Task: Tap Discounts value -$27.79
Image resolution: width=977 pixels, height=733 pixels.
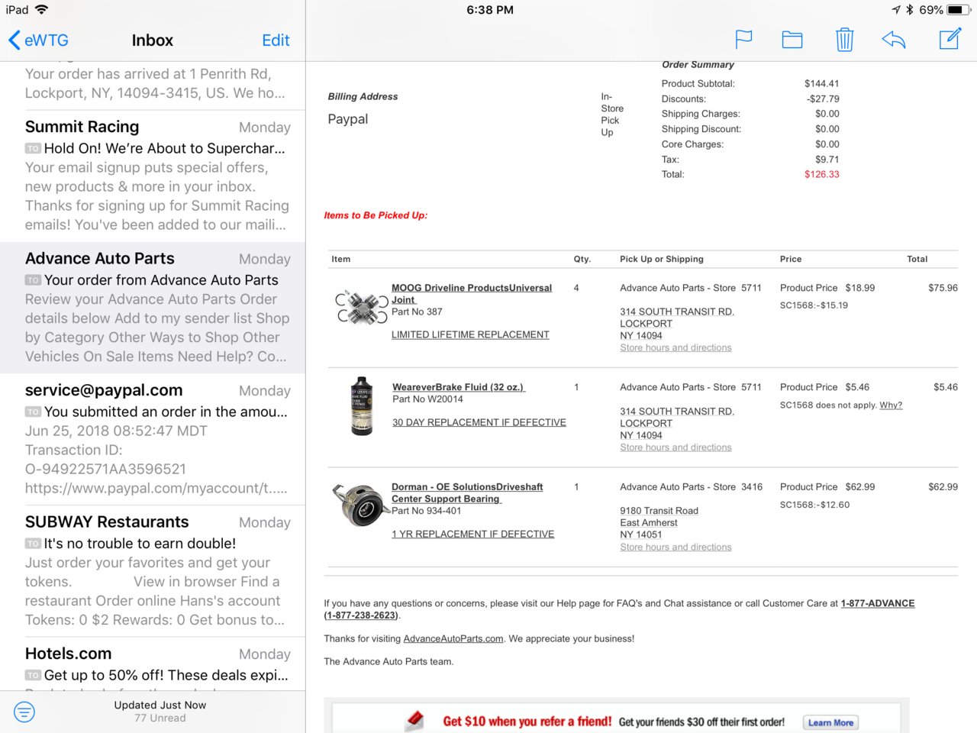Action: click(x=823, y=99)
